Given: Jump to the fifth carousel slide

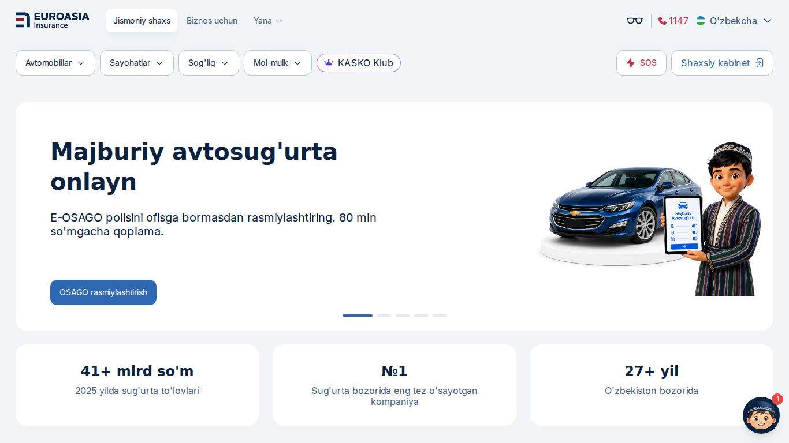Looking at the screenshot, I should pyautogui.click(x=440, y=316).
